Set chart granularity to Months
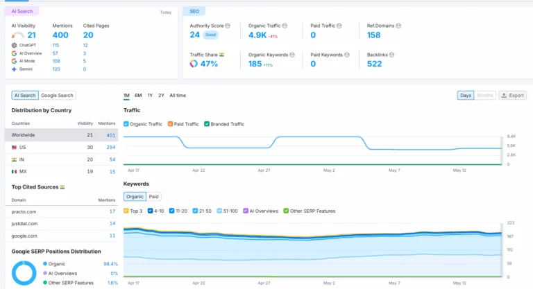 pyautogui.click(x=484, y=96)
